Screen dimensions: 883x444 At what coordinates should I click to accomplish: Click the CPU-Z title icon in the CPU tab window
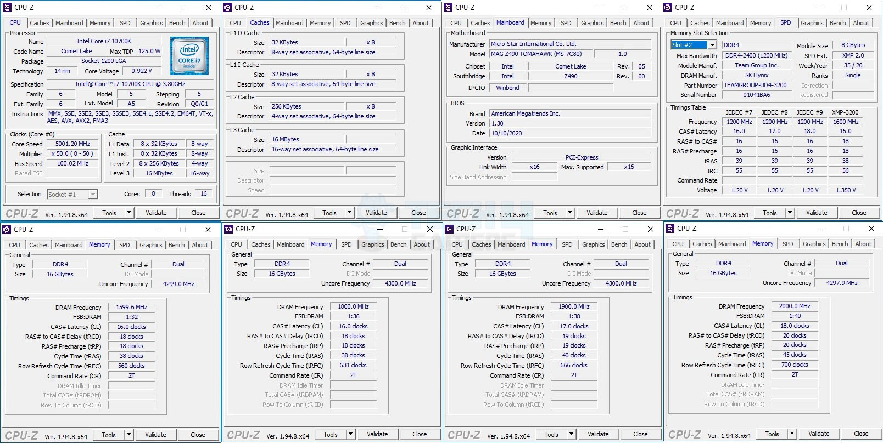pos(7,8)
